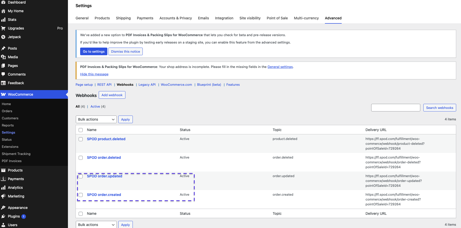Switch to the Integration tab
This screenshot has height=228, width=461.
224,18
